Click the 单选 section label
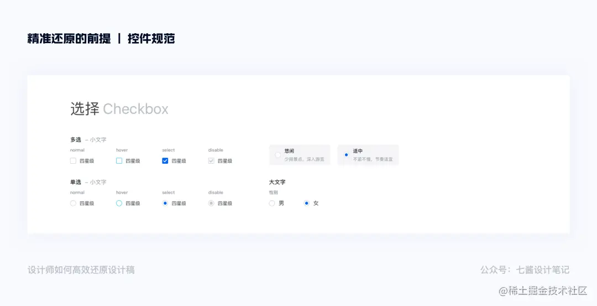Viewport: 597px width, 306px height. (75, 182)
